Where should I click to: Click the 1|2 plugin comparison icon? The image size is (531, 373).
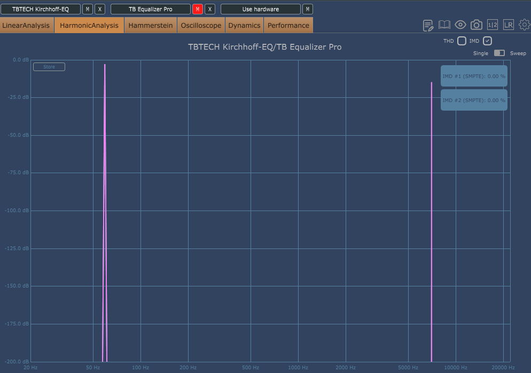pyautogui.click(x=493, y=25)
